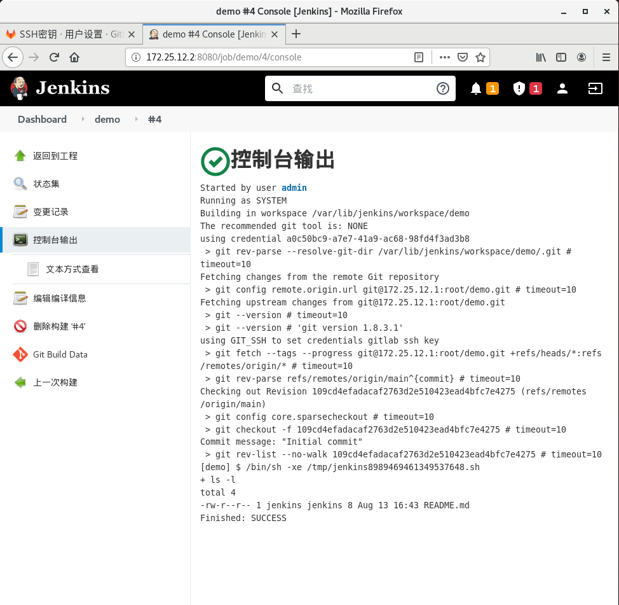Expand the demo breadcrumb arrow

pyautogui.click(x=136, y=119)
